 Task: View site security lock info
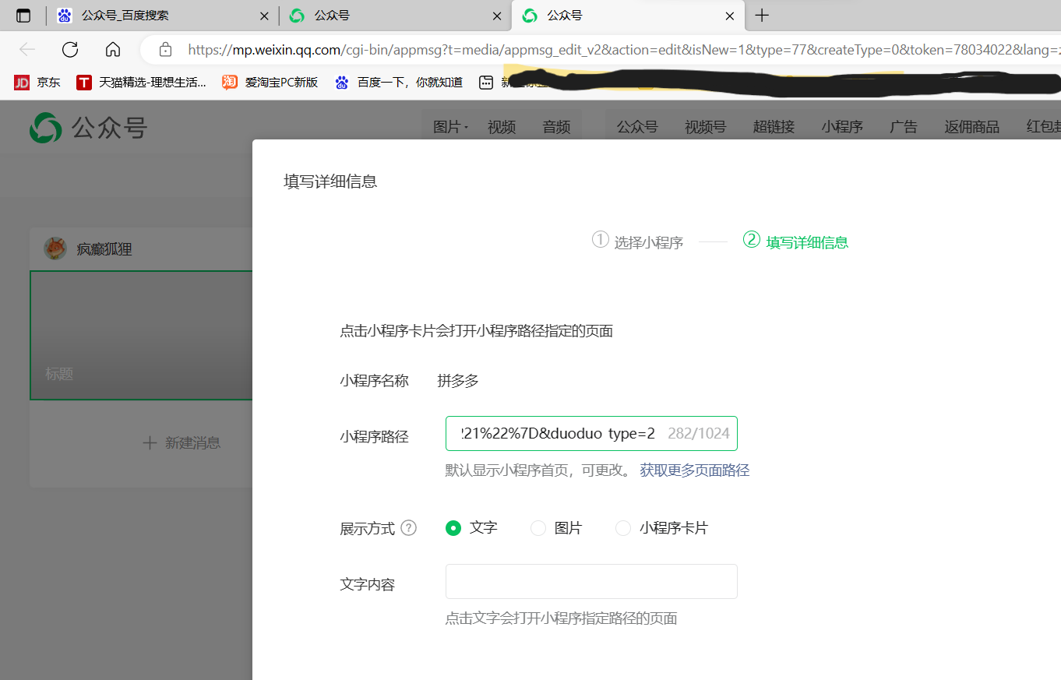[165, 50]
